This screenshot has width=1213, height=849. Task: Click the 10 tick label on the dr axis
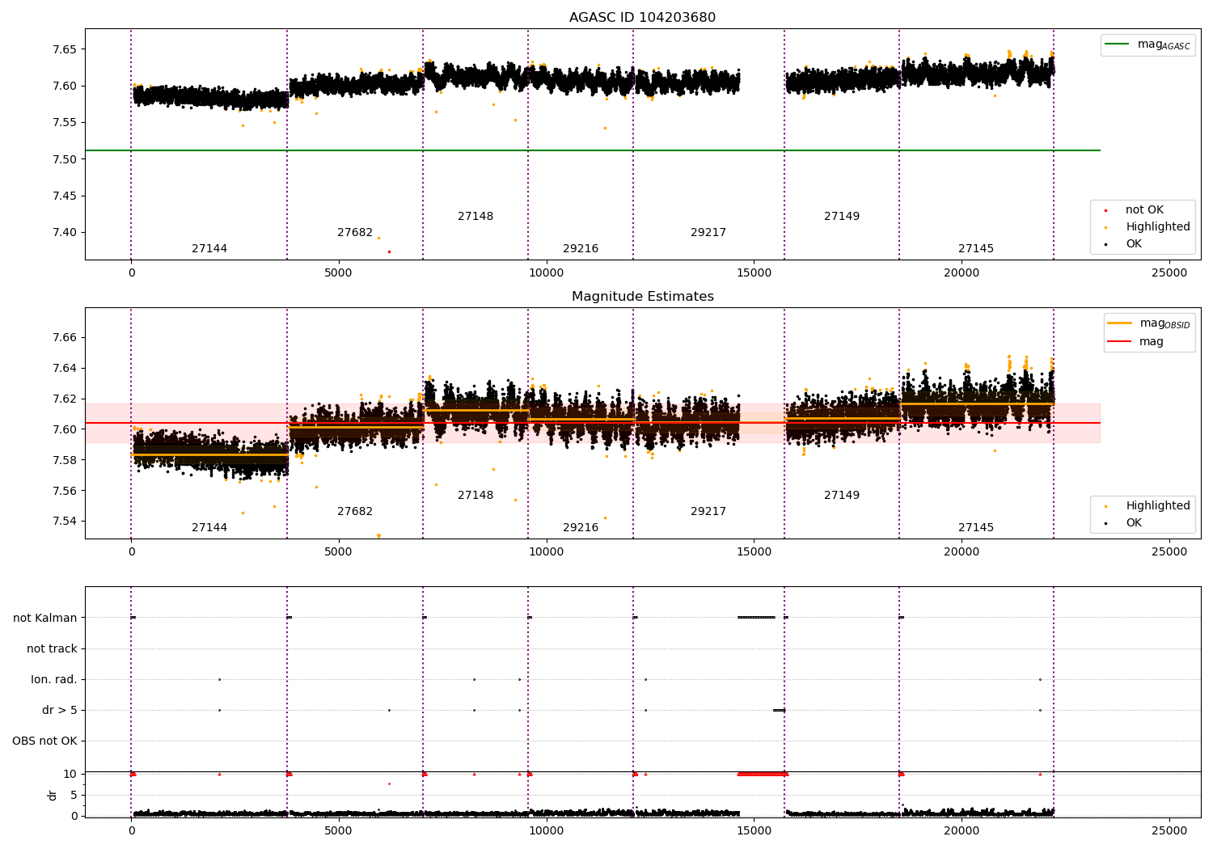click(70, 775)
